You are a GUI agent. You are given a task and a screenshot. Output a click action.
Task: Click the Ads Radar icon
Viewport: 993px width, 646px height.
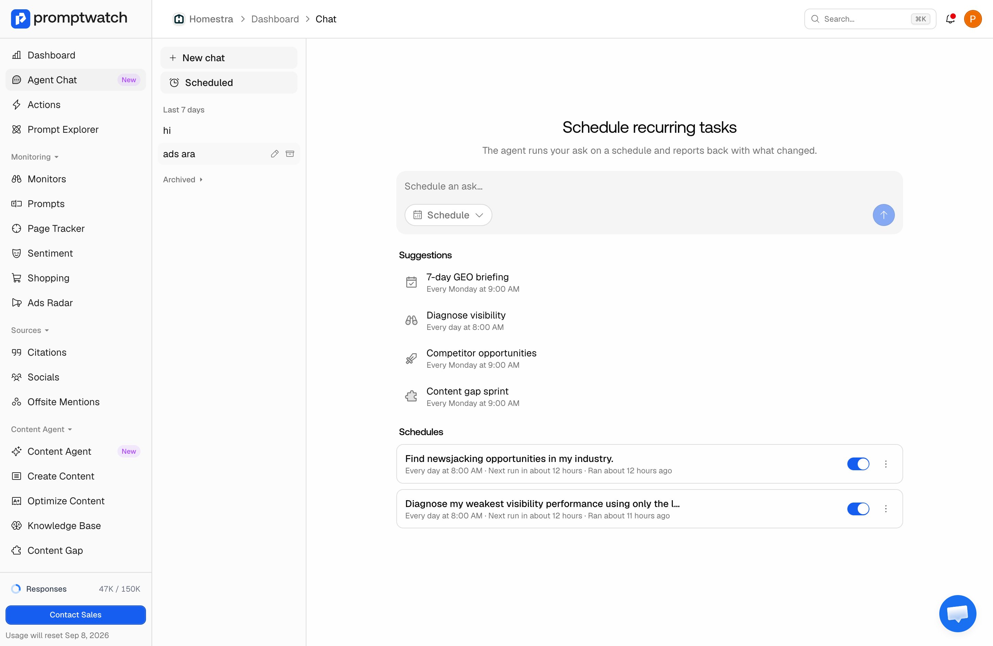[x=17, y=303]
